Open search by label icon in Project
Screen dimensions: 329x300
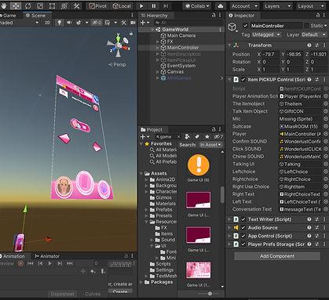[x=197, y=136]
